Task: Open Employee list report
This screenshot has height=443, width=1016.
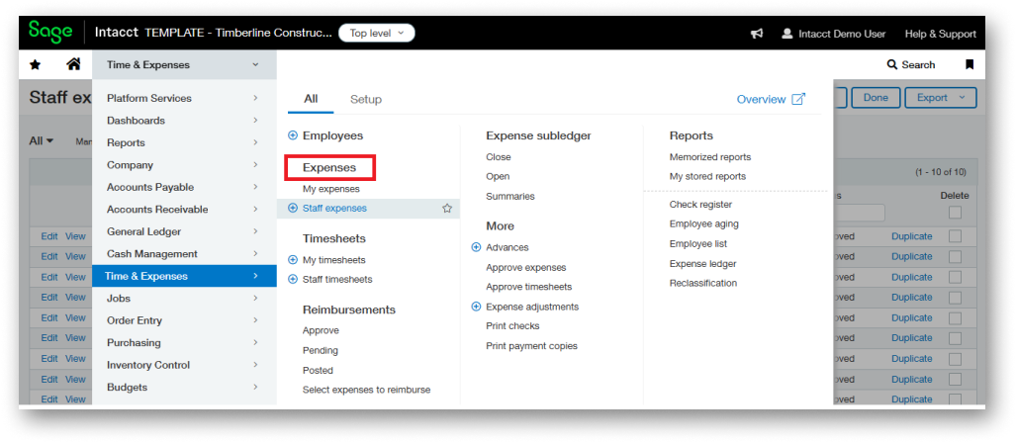Action: tap(698, 243)
